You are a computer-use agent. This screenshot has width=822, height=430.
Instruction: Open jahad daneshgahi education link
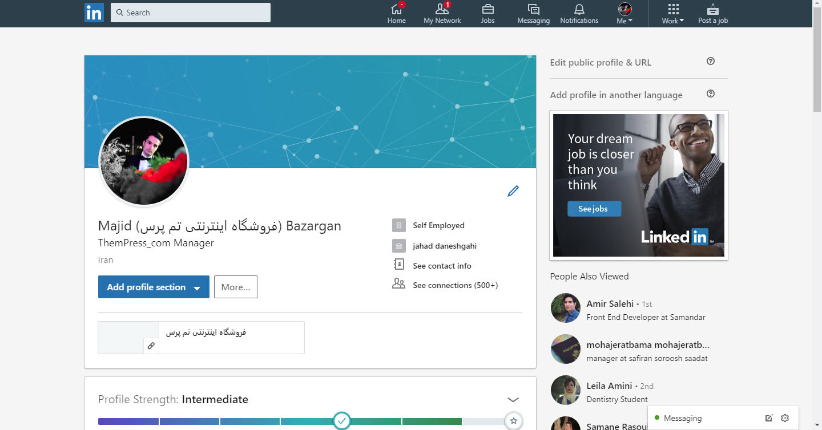coord(445,246)
